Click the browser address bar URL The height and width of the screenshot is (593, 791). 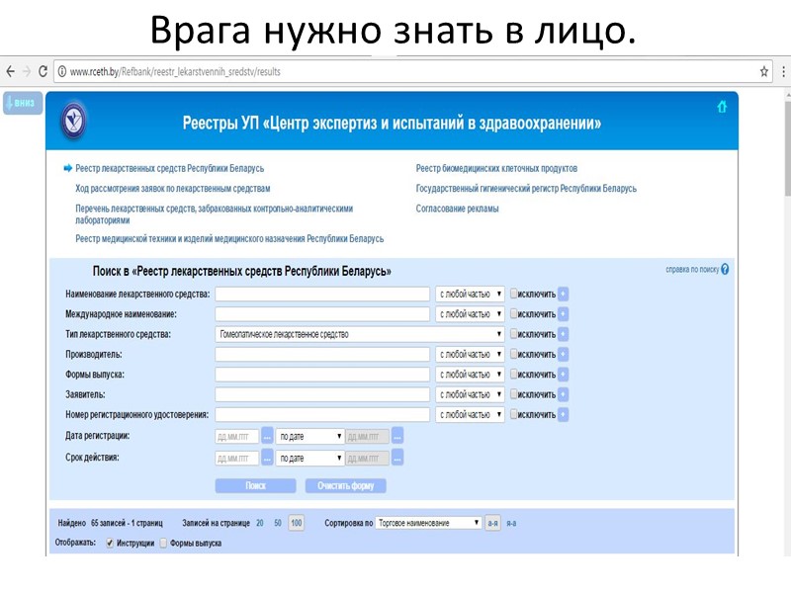click(175, 71)
